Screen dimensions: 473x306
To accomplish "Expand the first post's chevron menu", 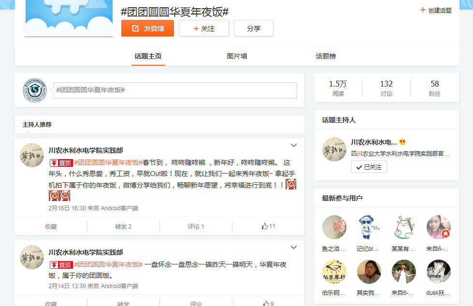I will [293, 145].
